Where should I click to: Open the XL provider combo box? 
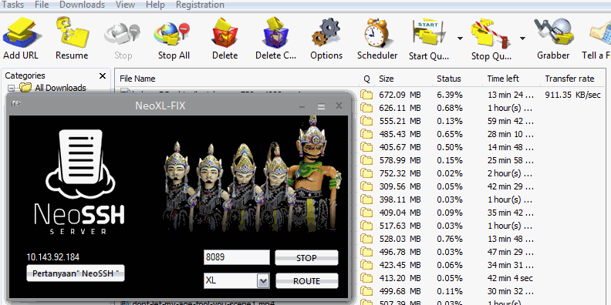coord(237,280)
